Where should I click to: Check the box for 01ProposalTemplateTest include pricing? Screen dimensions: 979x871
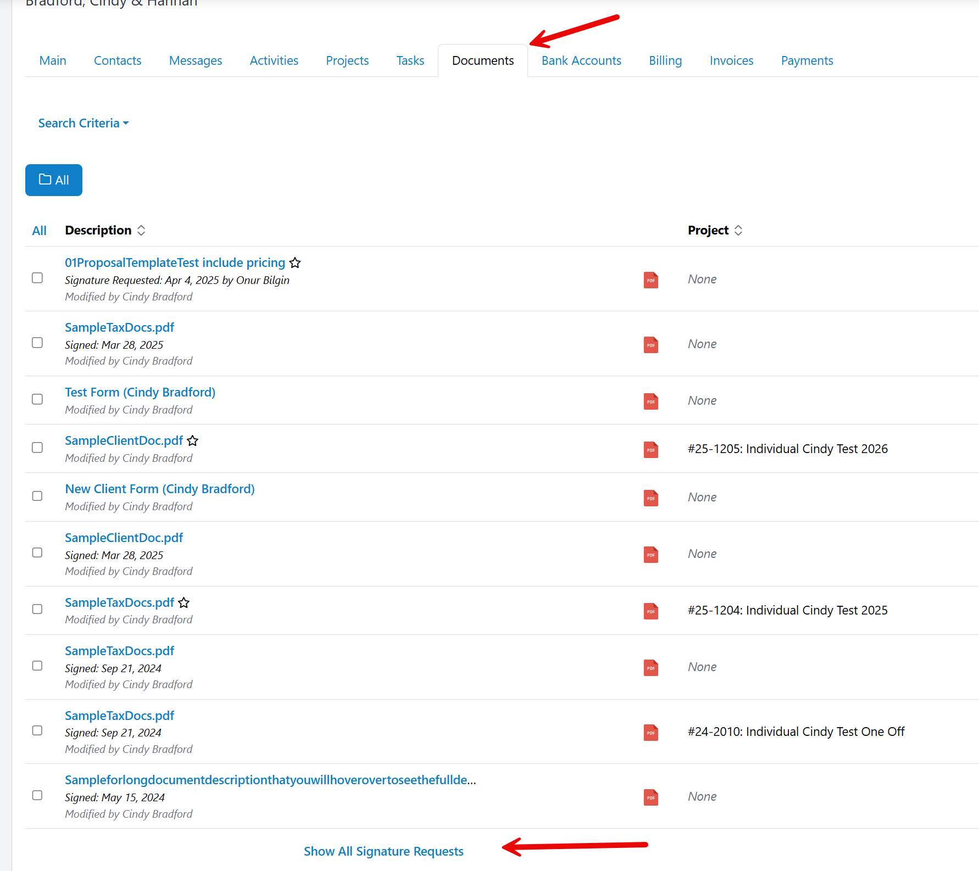click(37, 278)
